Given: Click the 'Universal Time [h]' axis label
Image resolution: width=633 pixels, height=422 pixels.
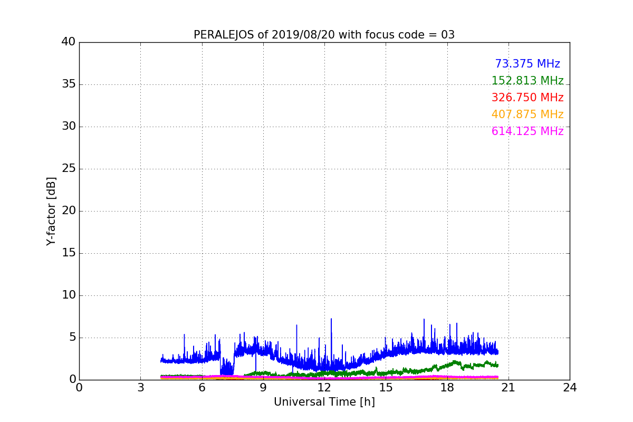Looking at the screenshot, I should tap(324, 402).
